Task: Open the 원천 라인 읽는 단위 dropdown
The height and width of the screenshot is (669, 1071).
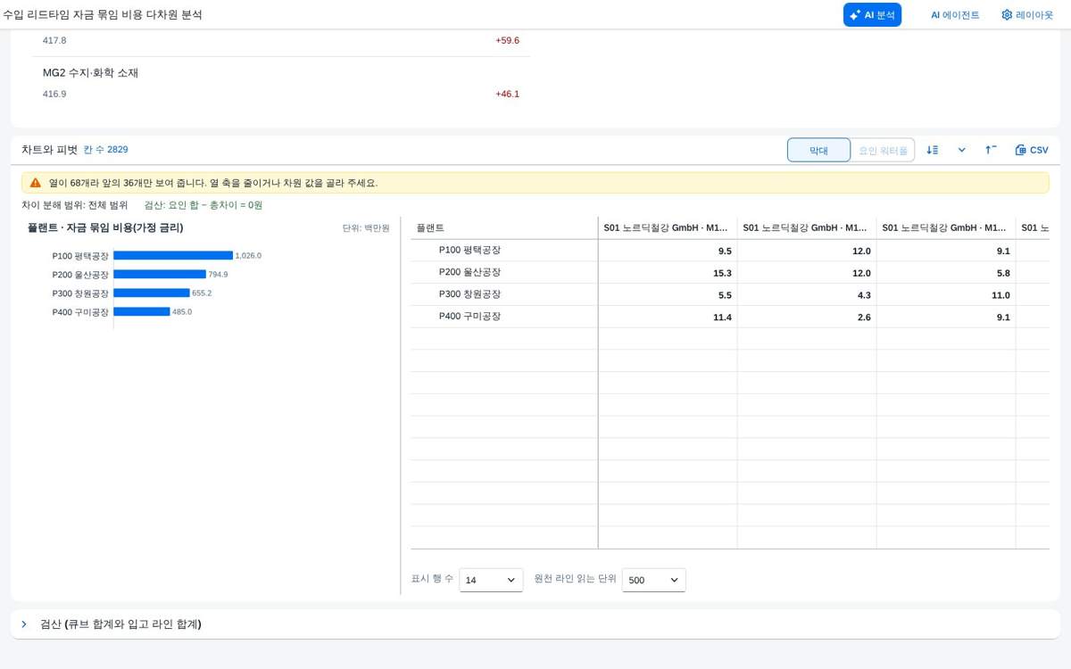Action: click(653, 580)
